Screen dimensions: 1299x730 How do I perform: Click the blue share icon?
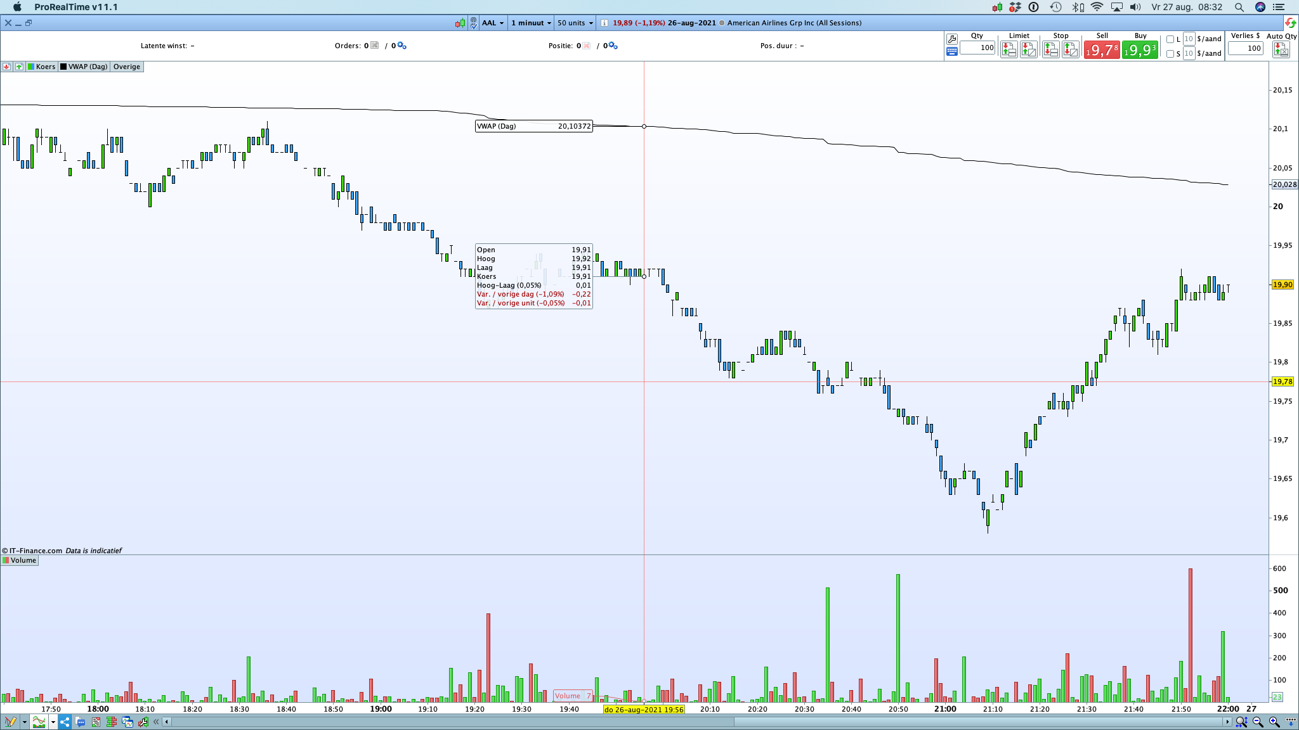[65, 722]
